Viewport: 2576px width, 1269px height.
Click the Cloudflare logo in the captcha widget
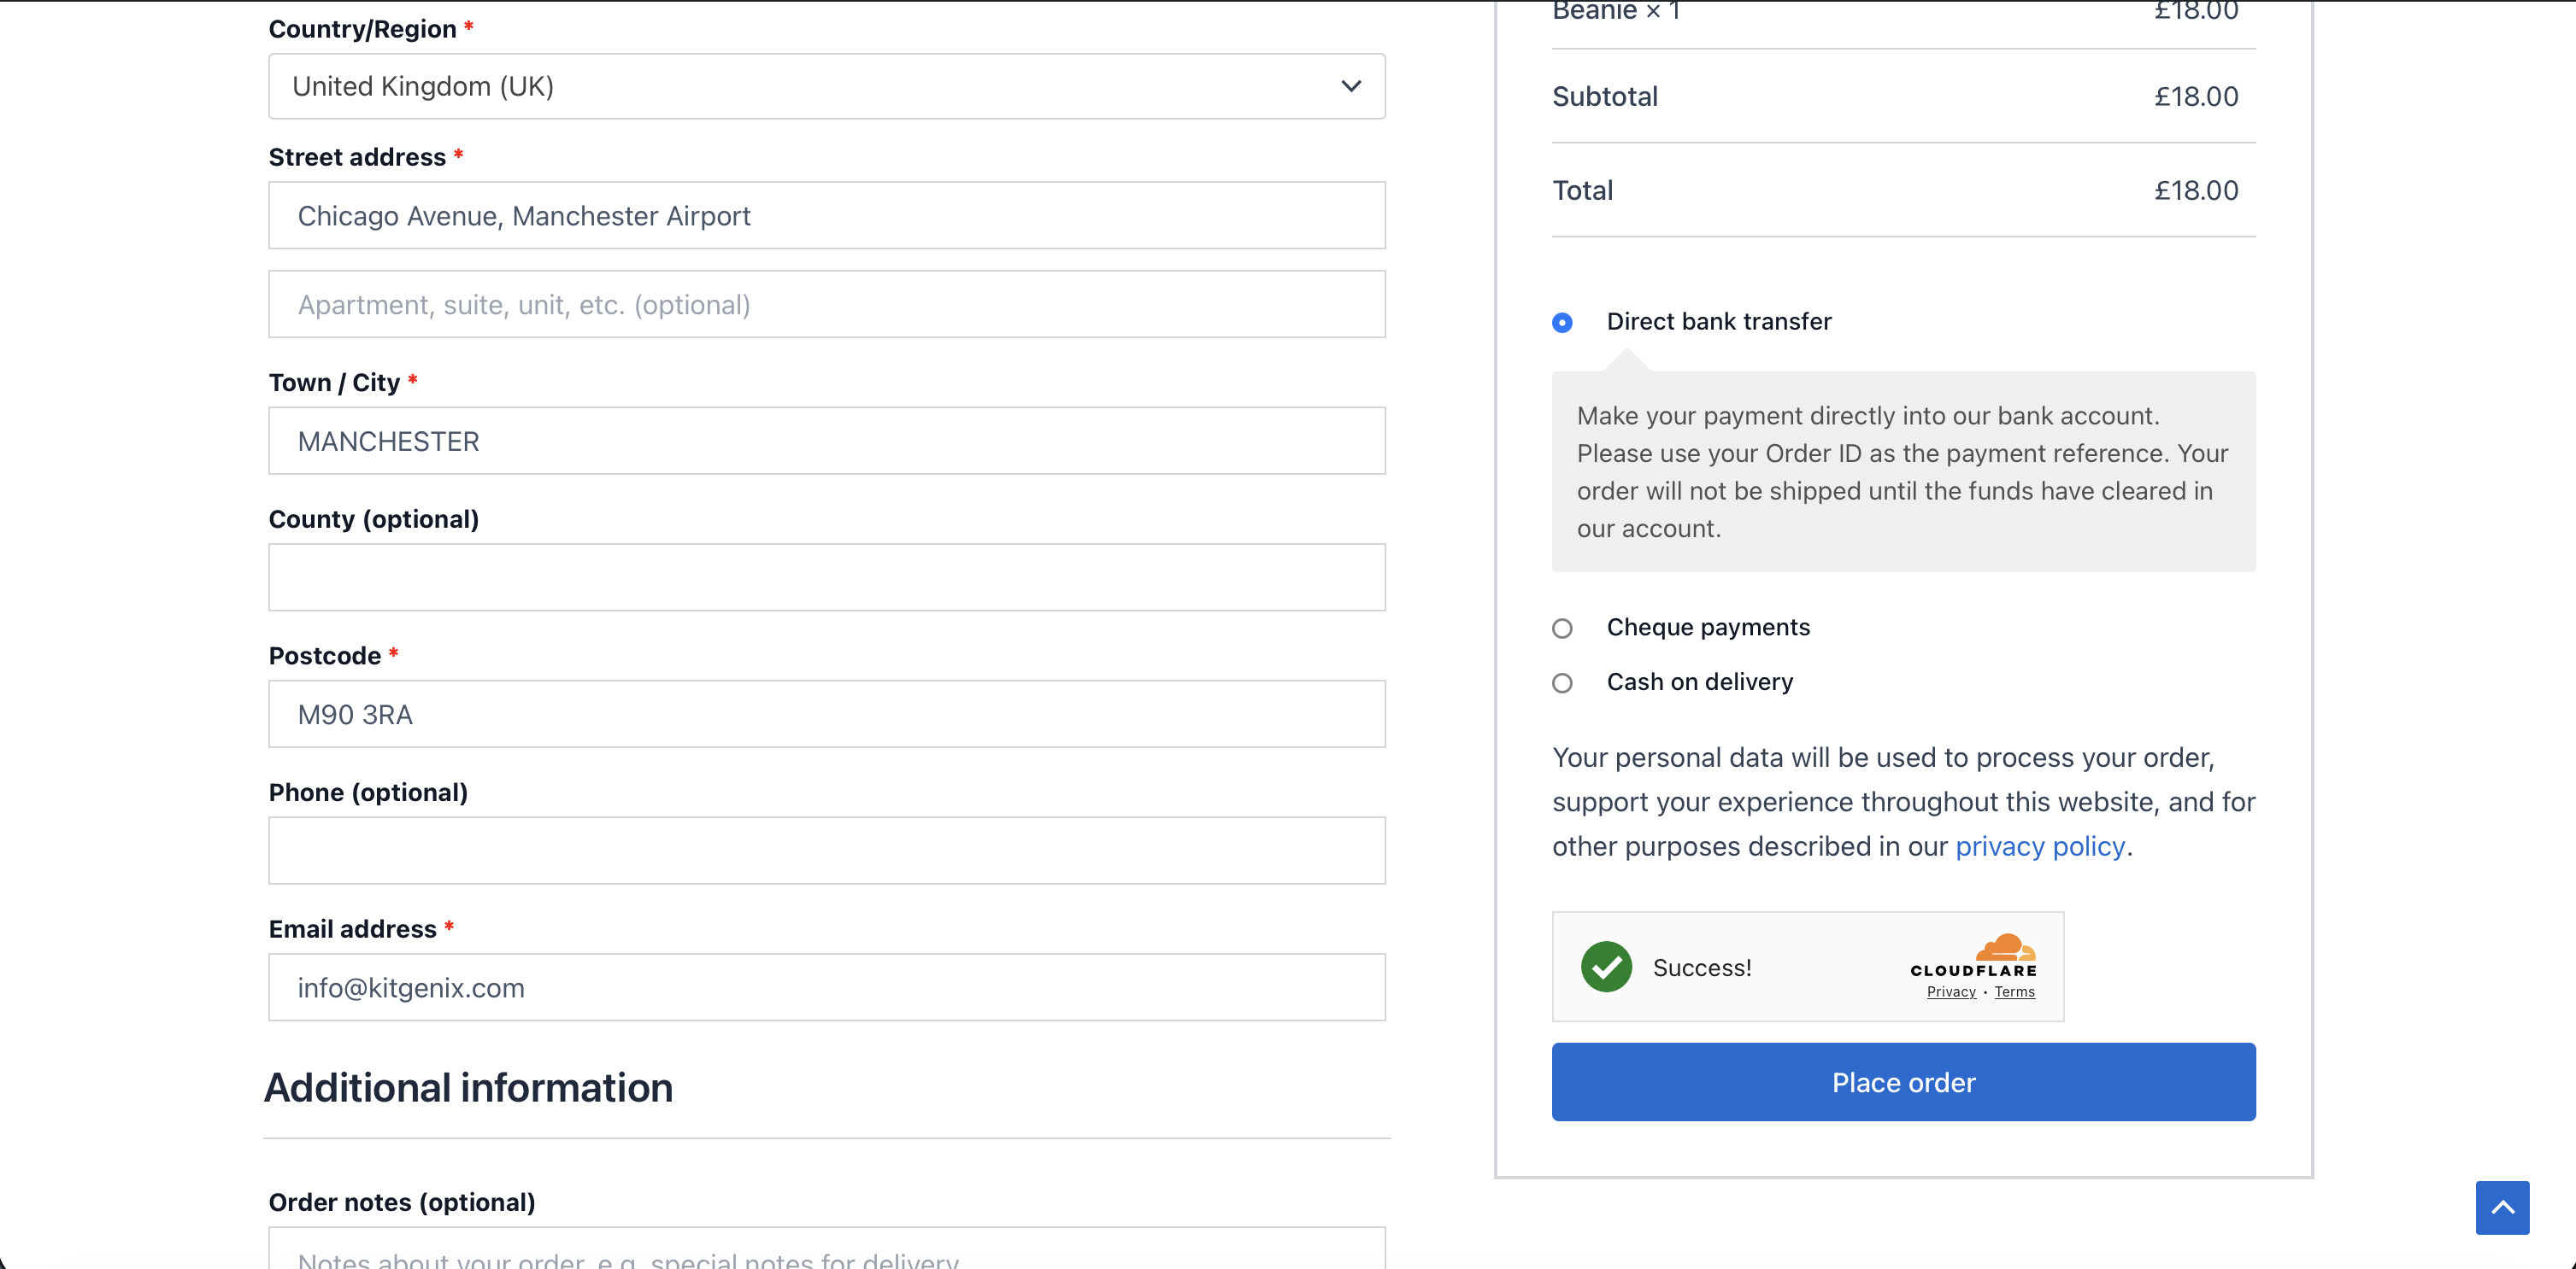tap(1973, 956)
